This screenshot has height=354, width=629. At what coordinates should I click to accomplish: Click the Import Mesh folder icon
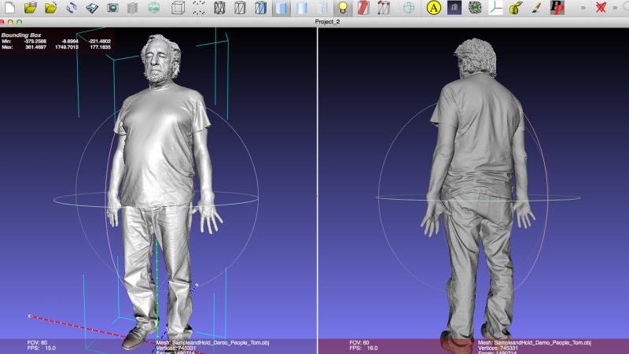click(x=52, y=8)
